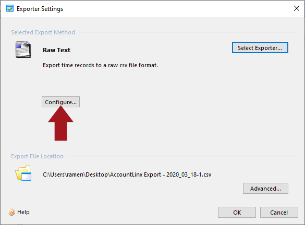Open the Configure... dialog button
Screen dimensions: 305x225
(x=60, y=102)
